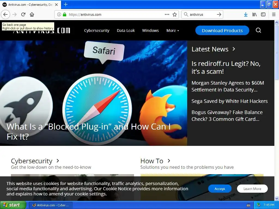This screenshot has width=279, height=209.
Task: Click chevron next to How To heading
Action: coord(169,161)
